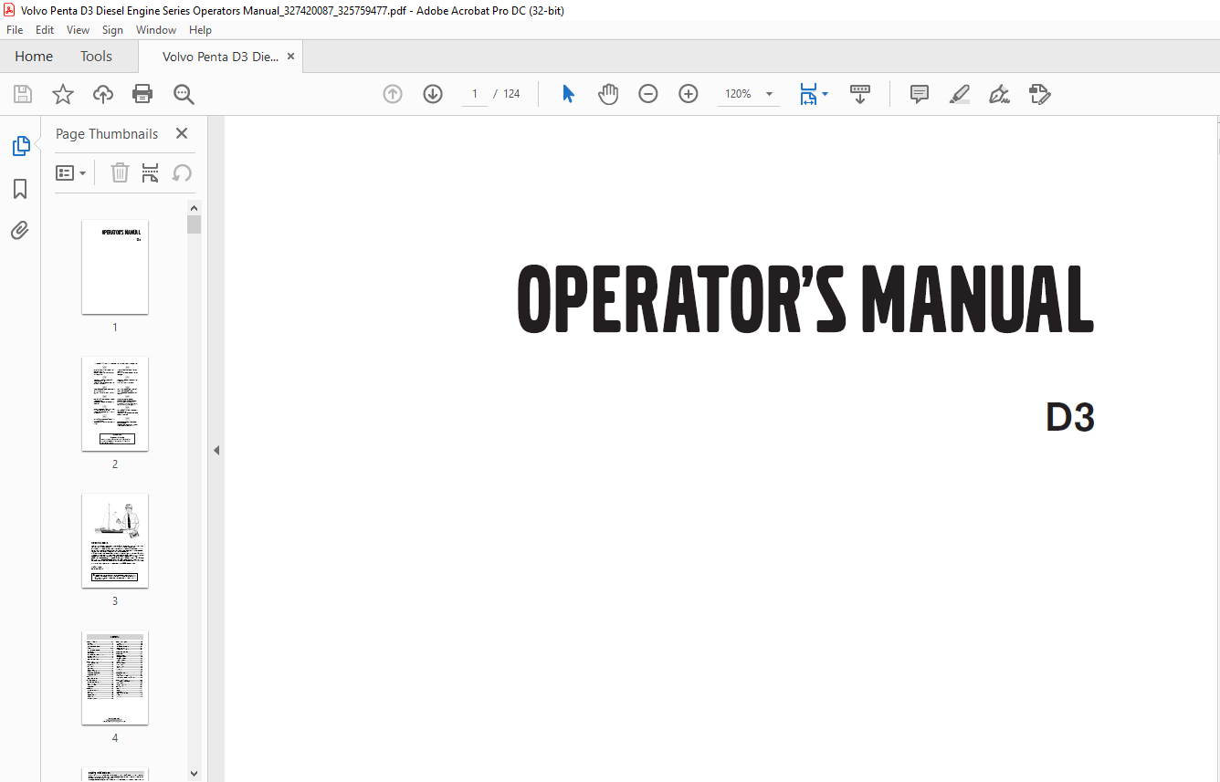The width and height of the screenshot is (1220, 782).
Task: Print the document with printer icon
Action: point(142,94)
